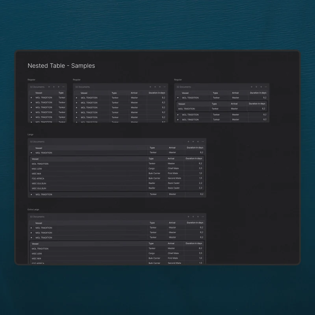
Task: Select FSO AFRICA row in Large nested table
Action: pos(117,178)
